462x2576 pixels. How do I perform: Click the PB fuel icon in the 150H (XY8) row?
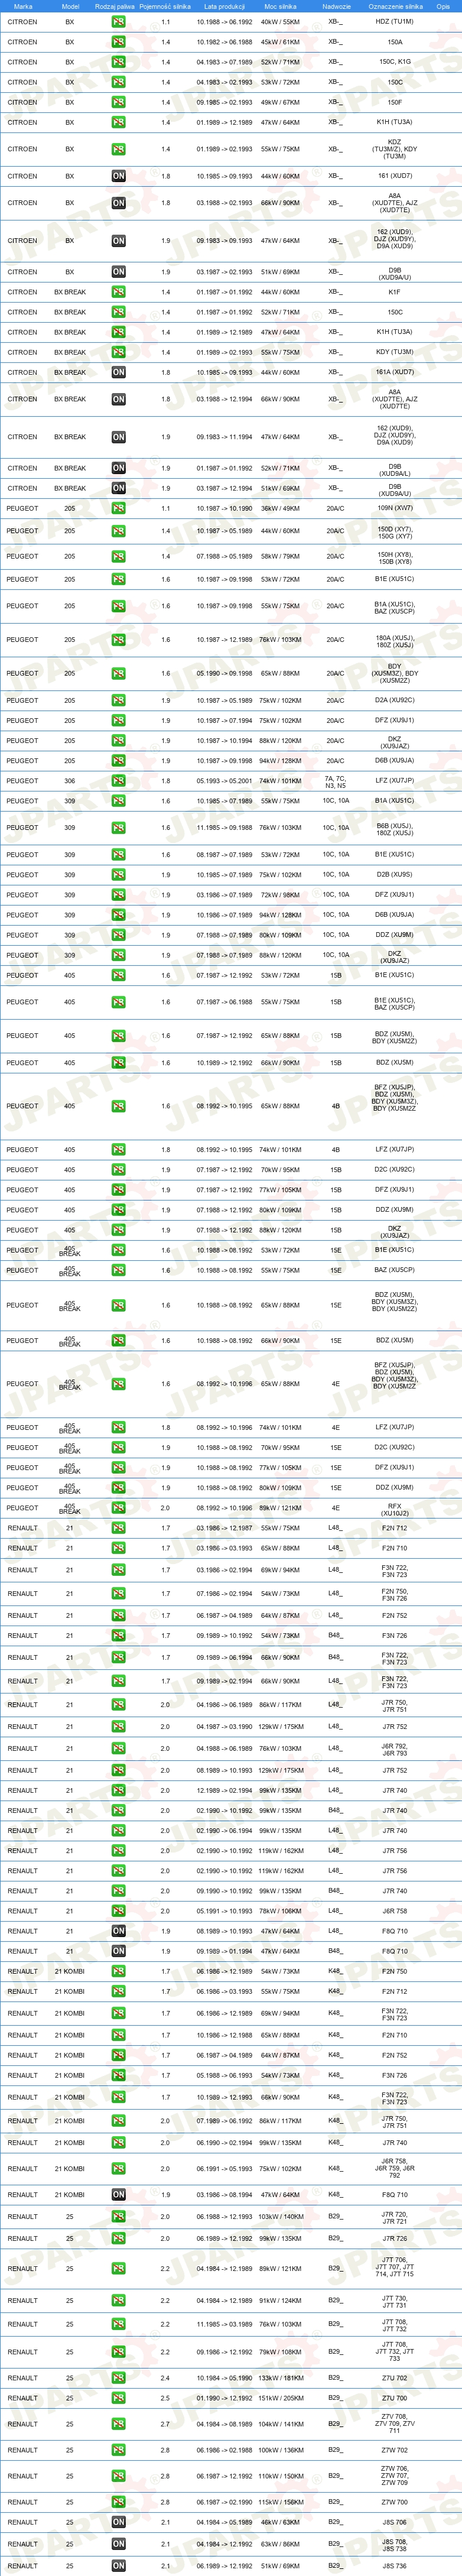coord(118,556)
